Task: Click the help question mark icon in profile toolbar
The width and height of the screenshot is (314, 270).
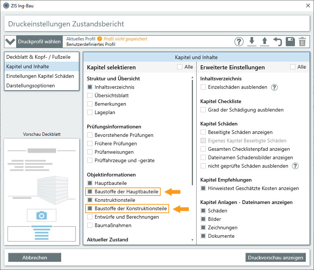Action: tap(239, 42)
